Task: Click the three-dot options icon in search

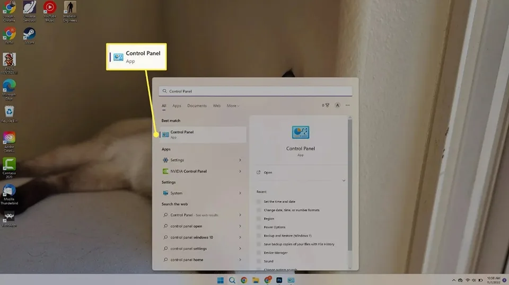Action: click(x=348, y=105)
